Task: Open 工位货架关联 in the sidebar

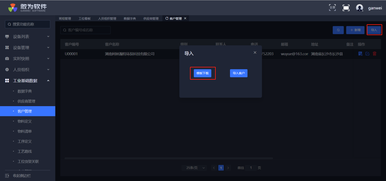Action: (28, 162)
